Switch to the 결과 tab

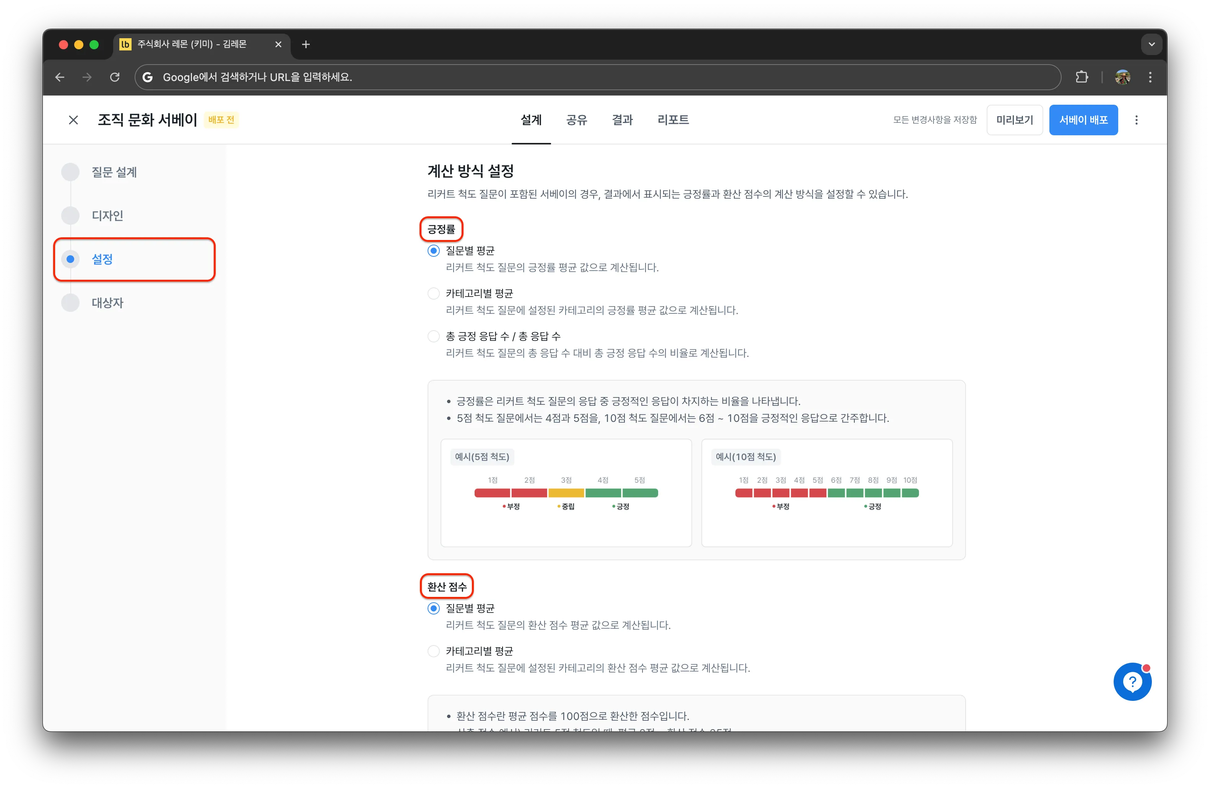click(x=622, y=120)
